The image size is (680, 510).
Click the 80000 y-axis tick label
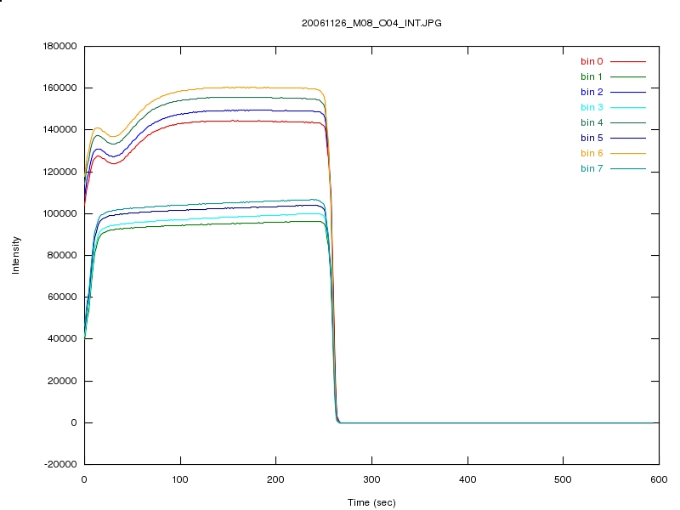(x=62, y=255)
